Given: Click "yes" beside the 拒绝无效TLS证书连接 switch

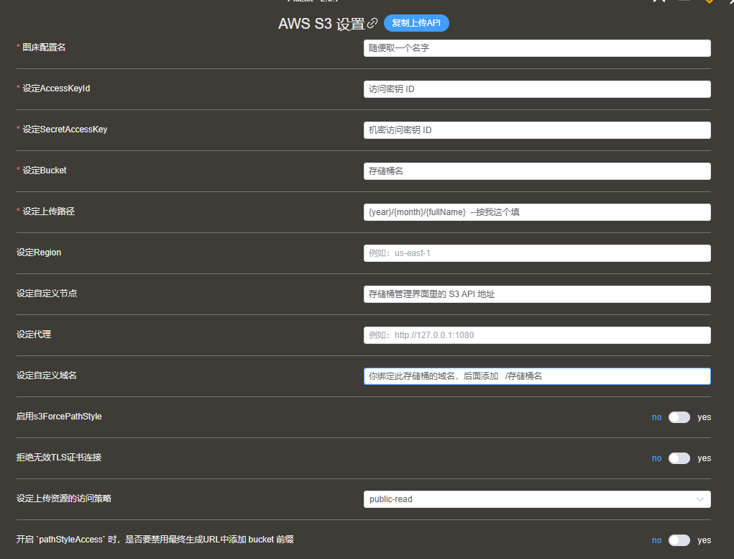Looking at the screenshot, I should [704, 458].
